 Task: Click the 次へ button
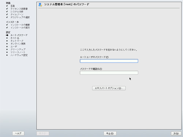pos(176,133)
